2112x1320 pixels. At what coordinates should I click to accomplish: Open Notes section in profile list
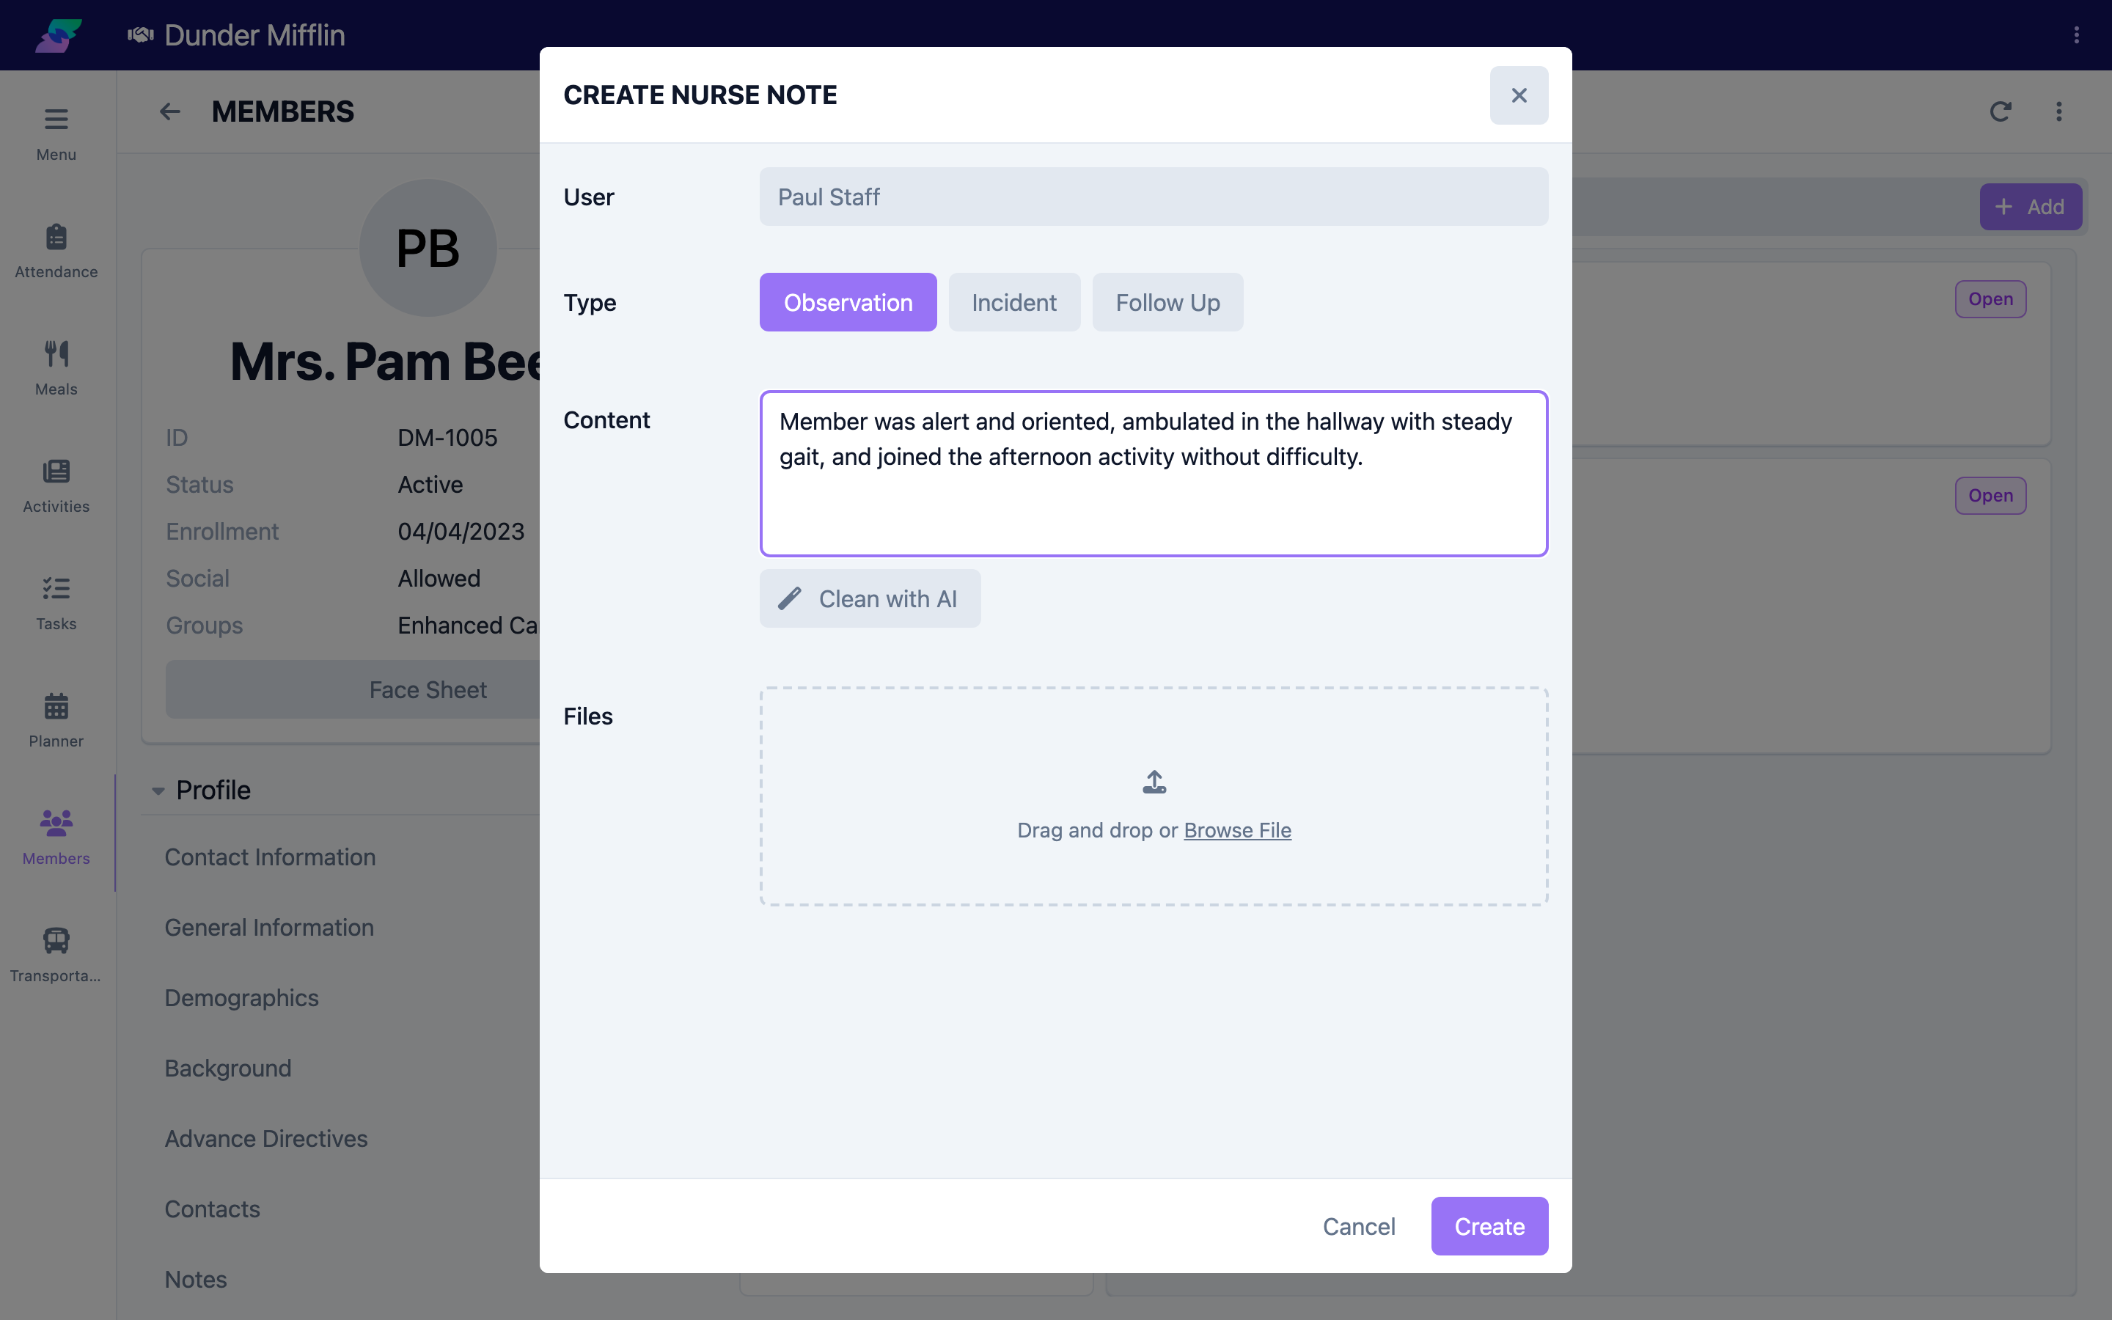pyautogui.click(x=196, y=1280)
